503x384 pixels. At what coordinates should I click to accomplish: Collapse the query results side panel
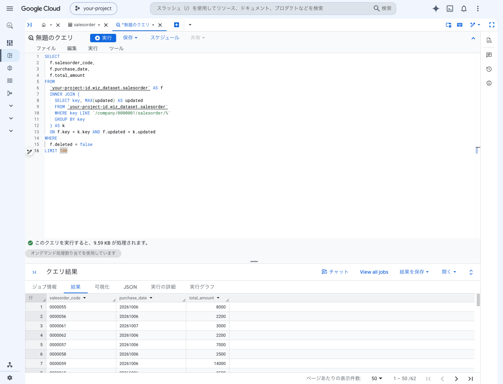coord(34,272)
